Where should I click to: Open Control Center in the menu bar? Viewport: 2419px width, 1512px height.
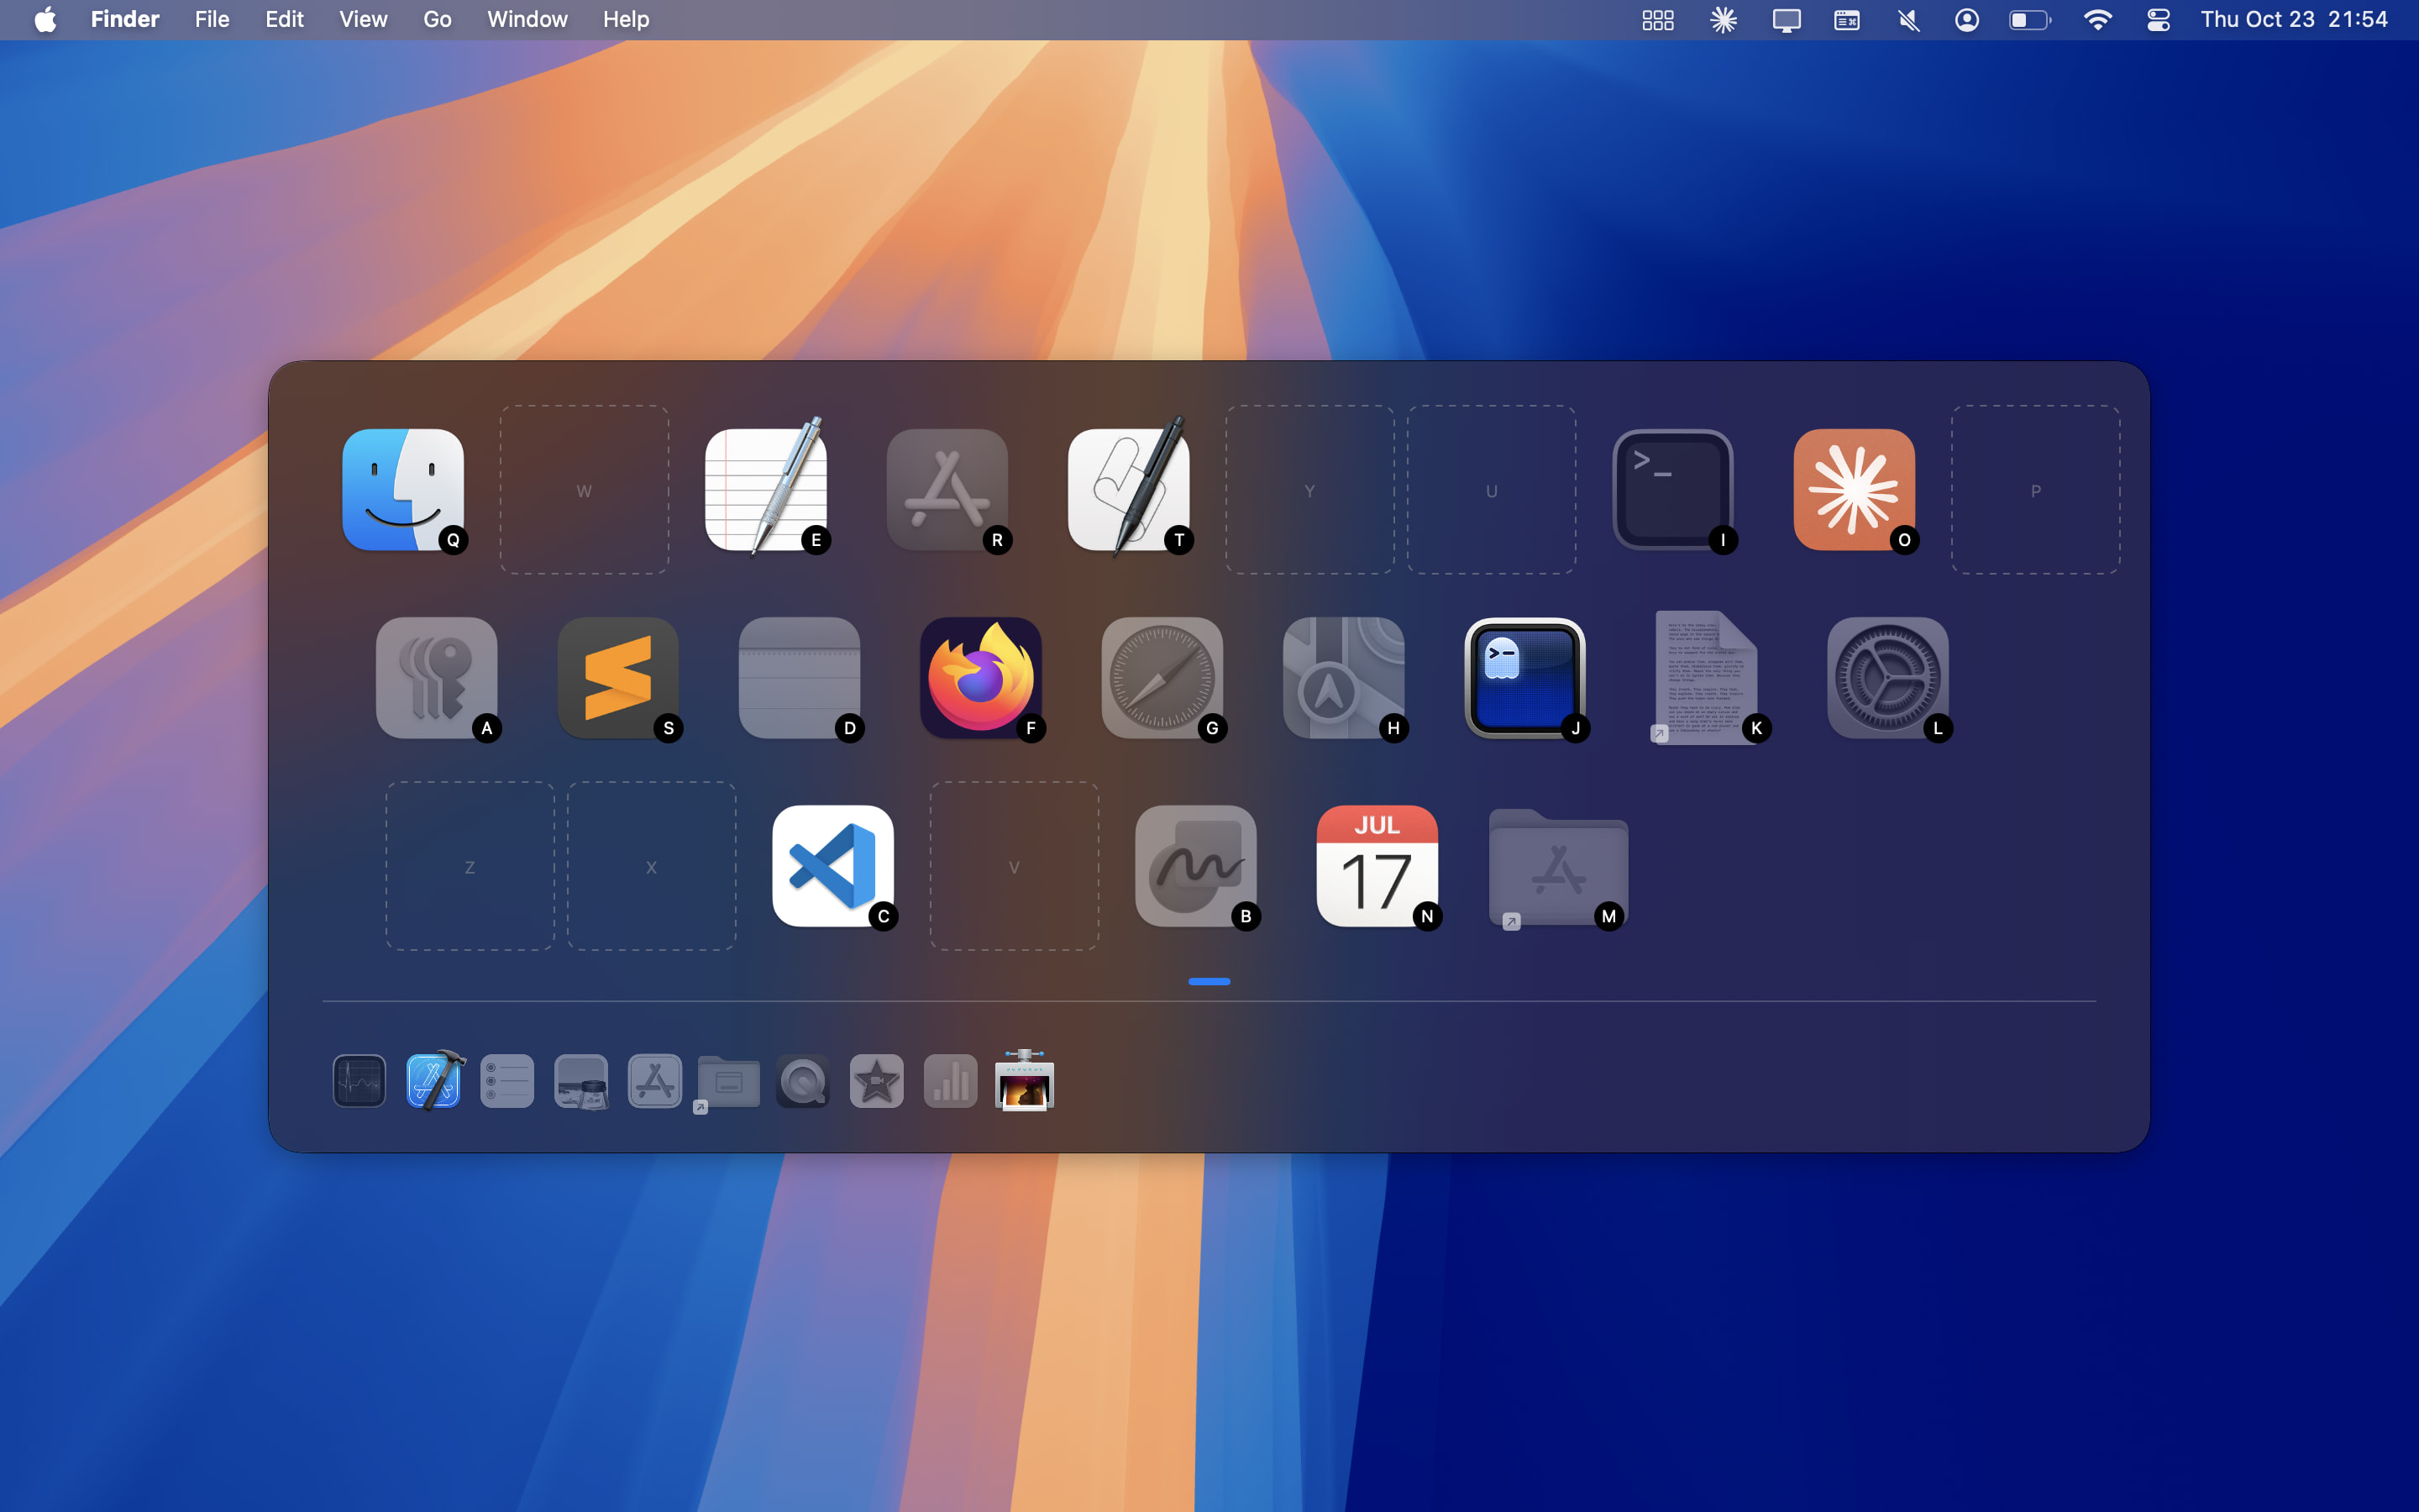(2157, 20)
